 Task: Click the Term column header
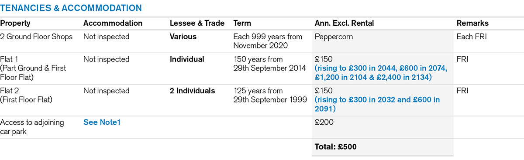242,23
